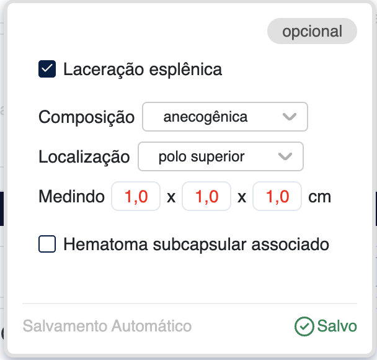The width and height of the screenshot is (377, 360).
Task: Click the Composição field label
Action: pos(86,117)
